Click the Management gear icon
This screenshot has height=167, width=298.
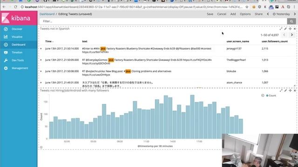pyautogui.click(x=6, y=68)
